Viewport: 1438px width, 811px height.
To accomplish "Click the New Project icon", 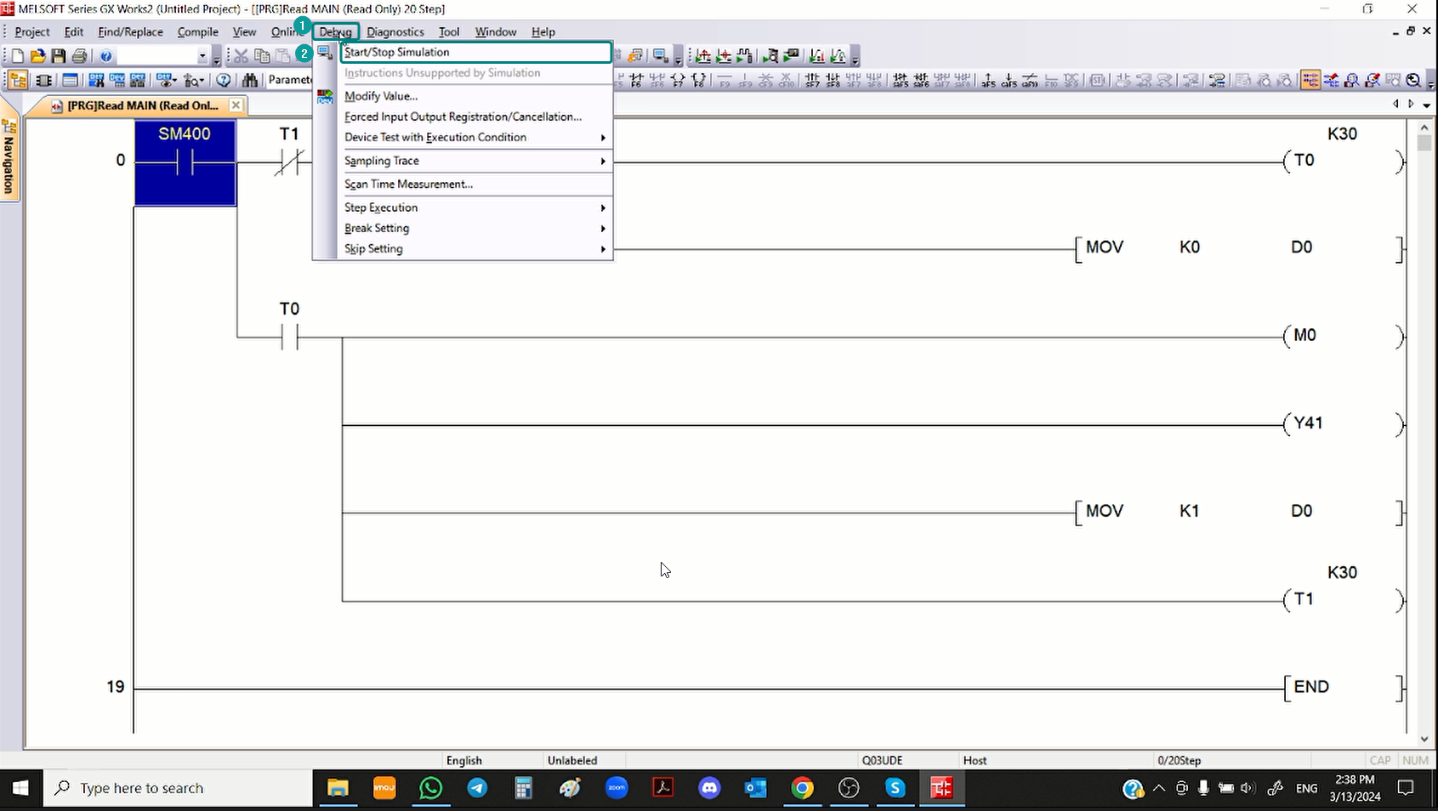I will coord(17,56).
